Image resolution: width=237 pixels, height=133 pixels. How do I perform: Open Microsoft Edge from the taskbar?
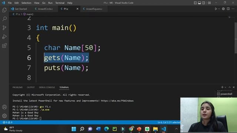tap(107, 129)
